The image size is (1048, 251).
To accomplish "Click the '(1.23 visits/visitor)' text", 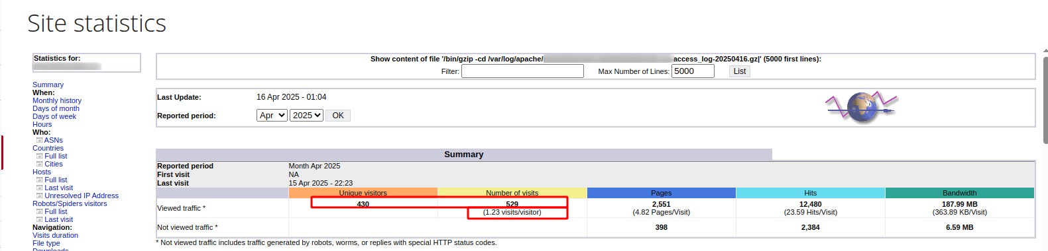I will point(512,212).
